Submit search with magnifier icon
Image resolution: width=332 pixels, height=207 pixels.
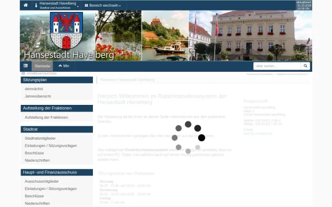click(x=305, y=66)
